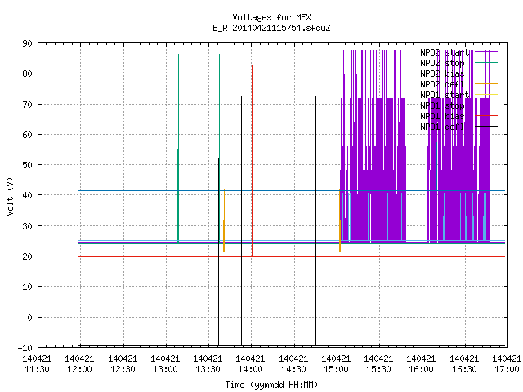
Task: Click the 'NPD1 bias' legend entry
Action: pyautogui.click(x=442, y=116)
